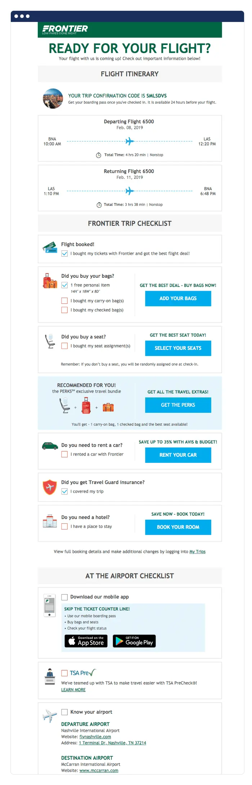Click the hotel building icon
Screen dimensions: 252x785
[x=50, y=522]
